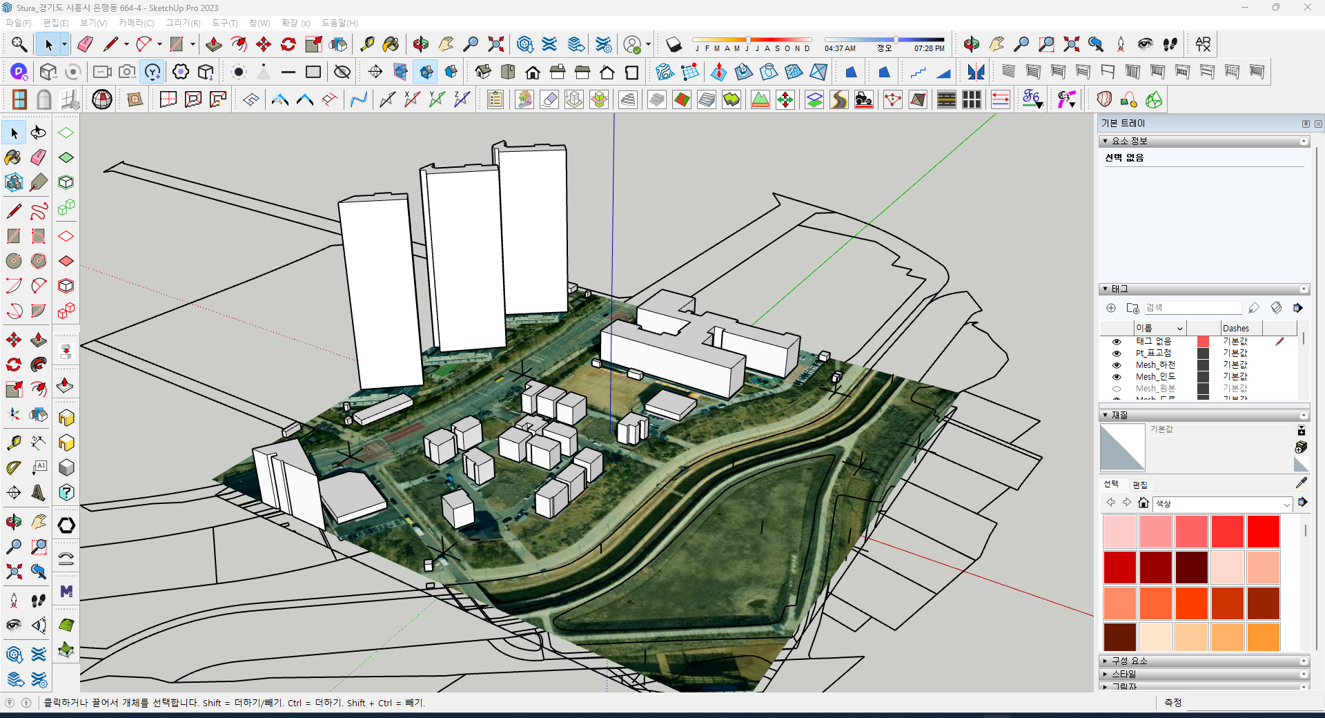This screenshot has height=718, width=1325.
Task: Hide the Pt_표고점 tag
Action: 1117,353
